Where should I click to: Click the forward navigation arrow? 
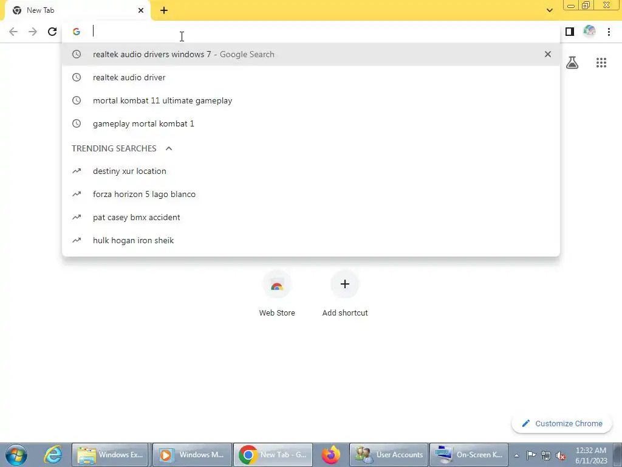point(33,32)
